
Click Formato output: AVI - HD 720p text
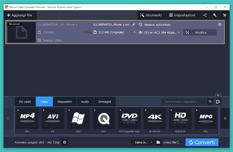point(37,142)
